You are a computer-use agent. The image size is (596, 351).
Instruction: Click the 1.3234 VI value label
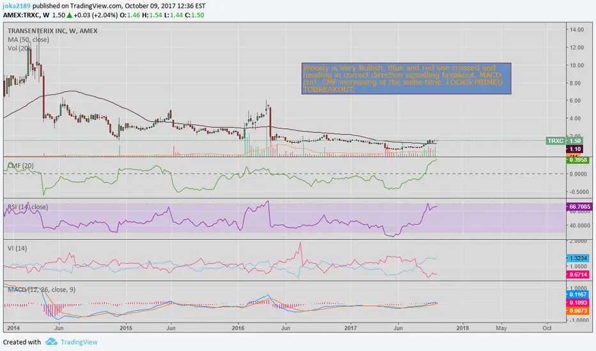point(577,258)
